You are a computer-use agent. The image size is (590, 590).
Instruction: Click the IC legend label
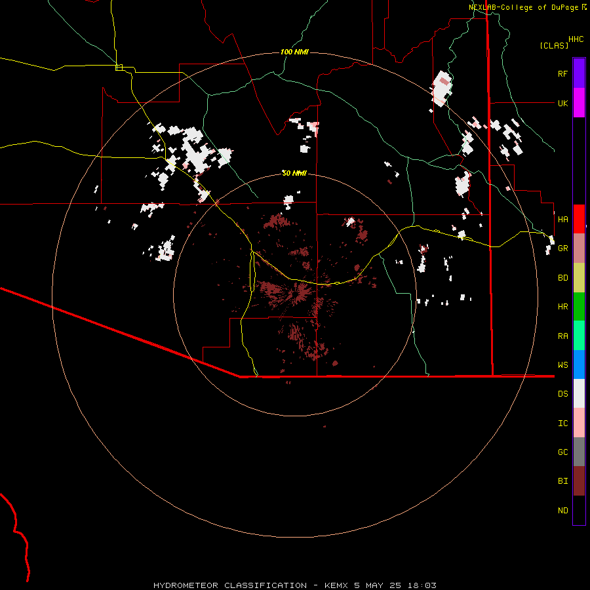562,423
